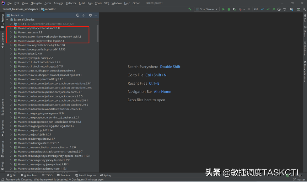Click the Profiler run icon
This screenshot has height=182, width=307.
(x=240, y=9)
